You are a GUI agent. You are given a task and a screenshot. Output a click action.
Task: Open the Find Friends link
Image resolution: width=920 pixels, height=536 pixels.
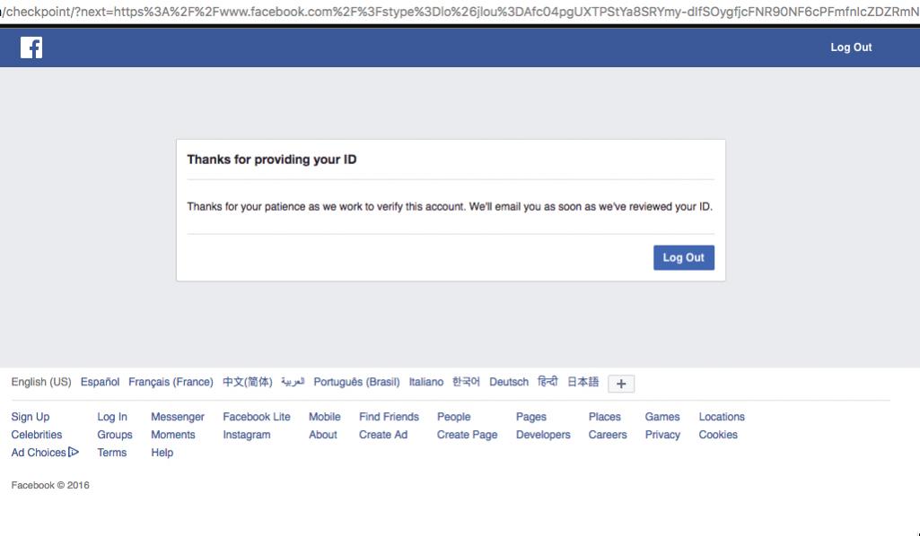(x=389, y=417)
